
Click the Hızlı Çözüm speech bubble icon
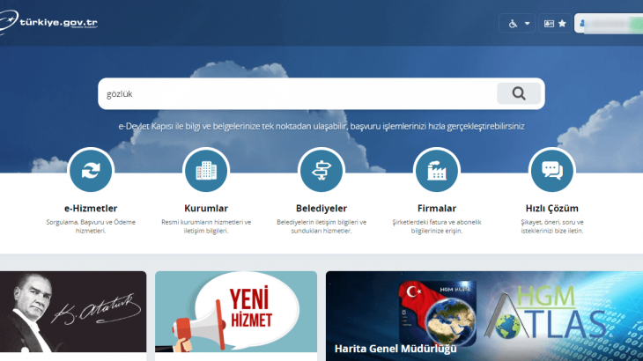[x=551, y=170]
